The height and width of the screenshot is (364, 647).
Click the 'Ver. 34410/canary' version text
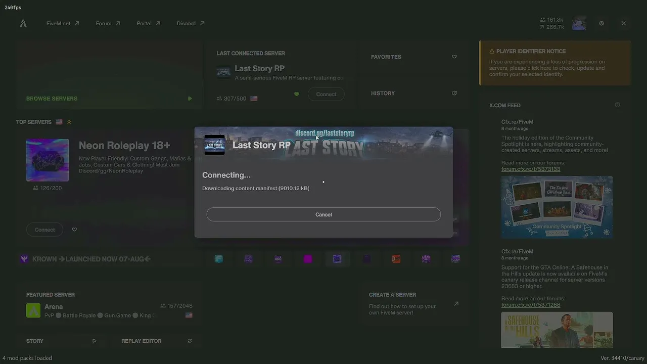[x=623, y=358]
